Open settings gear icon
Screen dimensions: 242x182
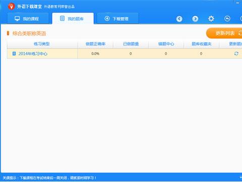click(x=211, y=19)
